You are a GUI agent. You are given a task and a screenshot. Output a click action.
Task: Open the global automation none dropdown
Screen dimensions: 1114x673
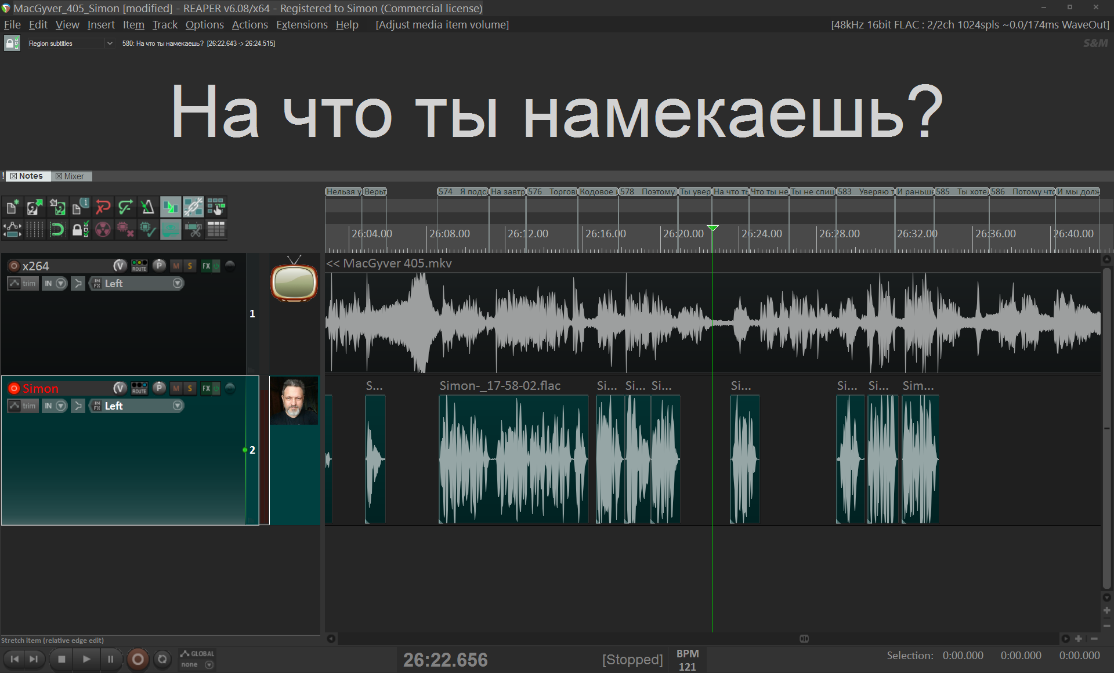coord(197,665)
